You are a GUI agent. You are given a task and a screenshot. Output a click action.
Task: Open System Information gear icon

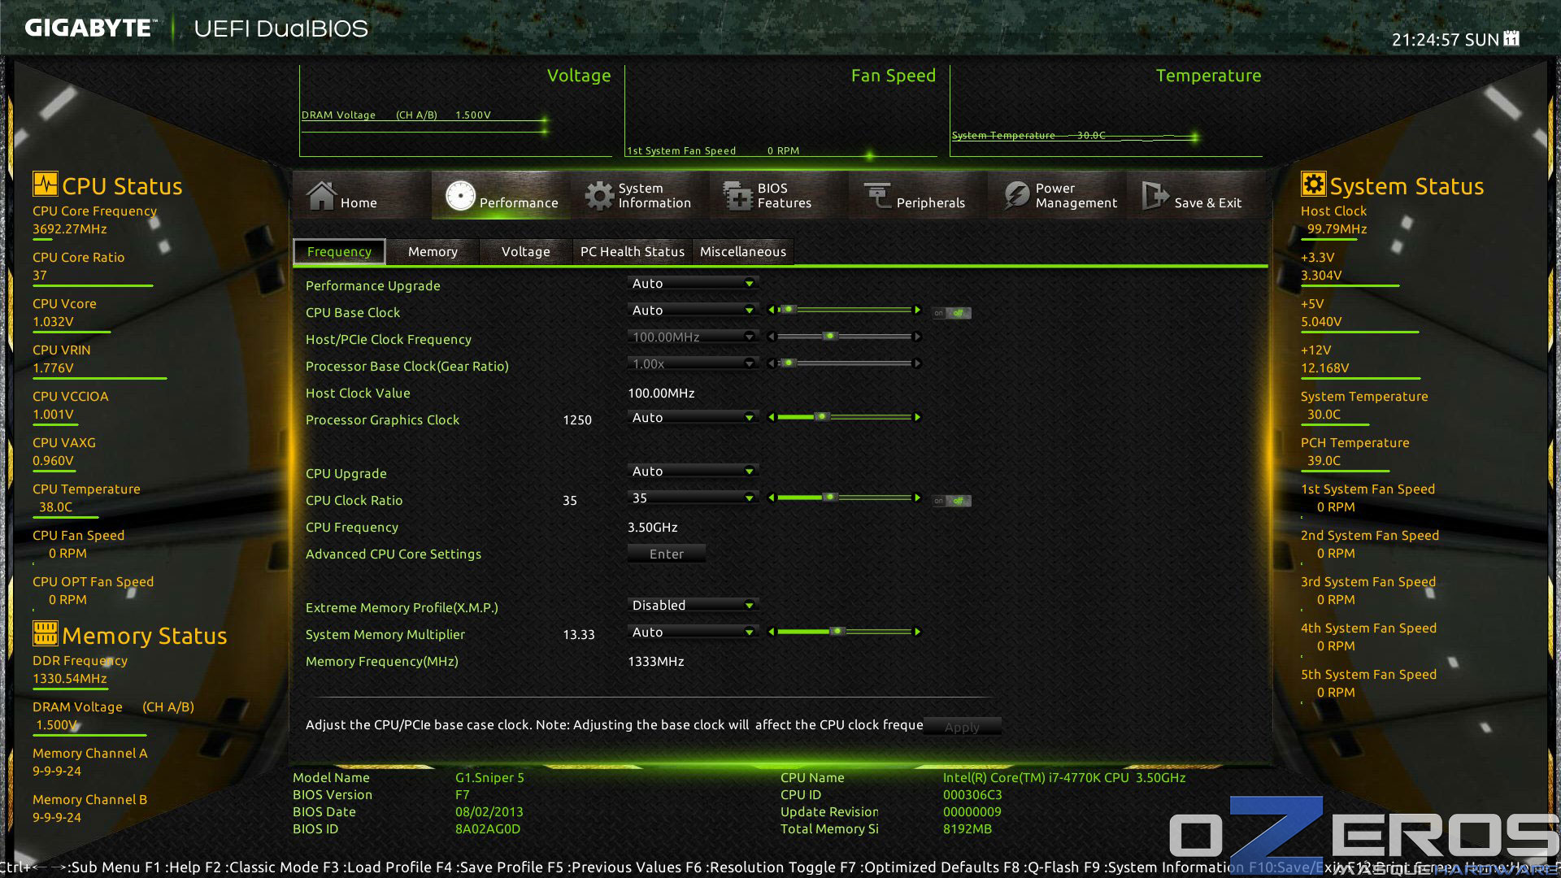coord(599,195)
